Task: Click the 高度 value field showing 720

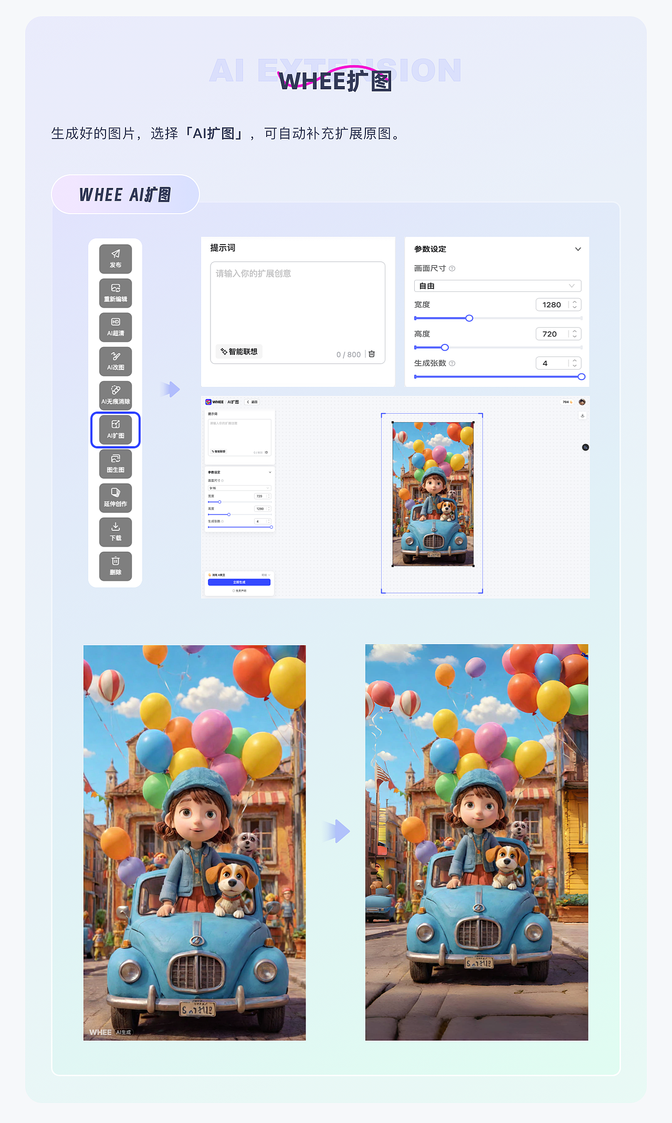Action: 559,334
